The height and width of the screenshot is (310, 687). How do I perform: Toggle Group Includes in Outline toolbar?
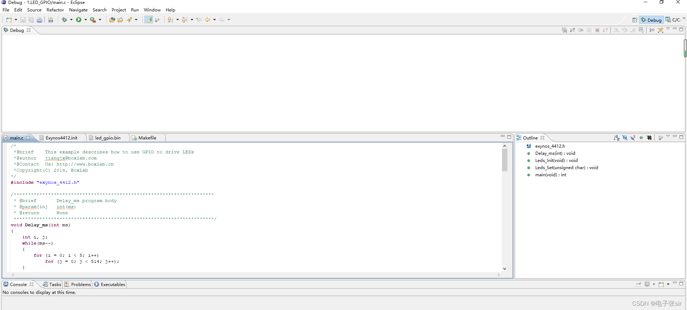[661, 138]
